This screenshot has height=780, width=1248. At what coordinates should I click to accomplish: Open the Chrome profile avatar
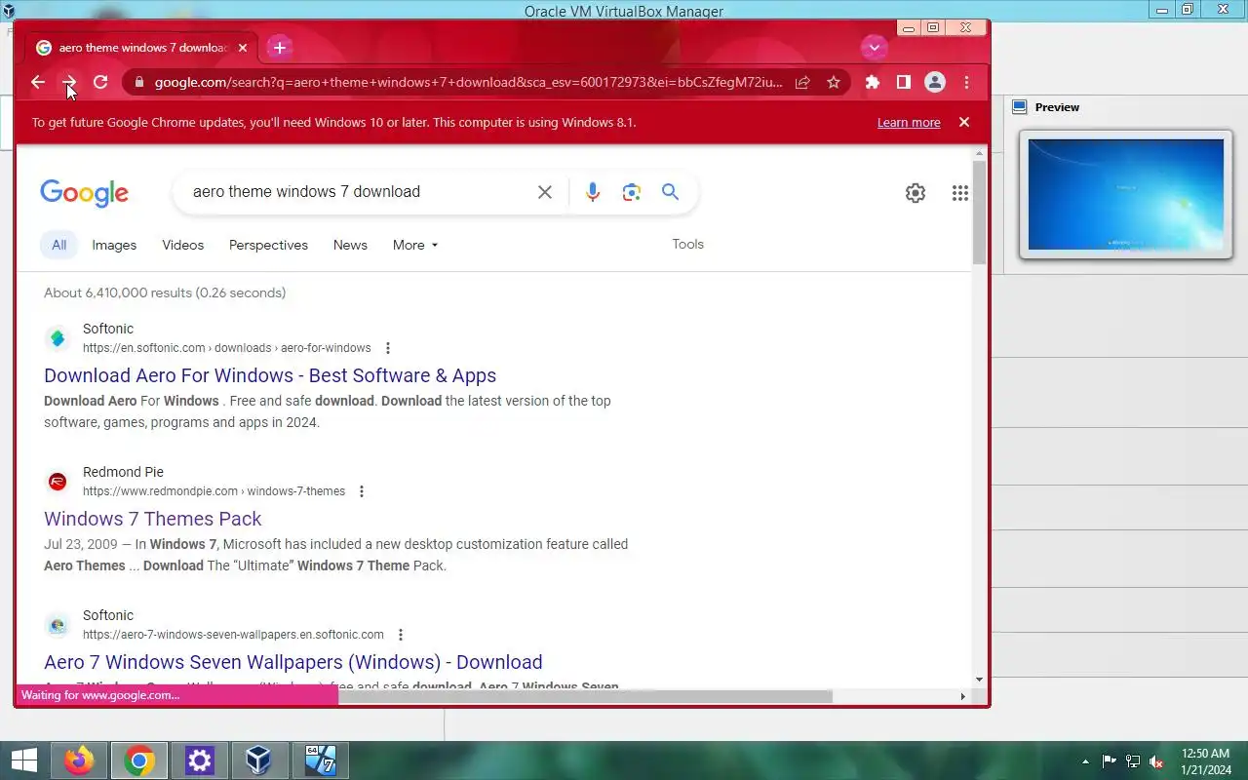[935, 83]
